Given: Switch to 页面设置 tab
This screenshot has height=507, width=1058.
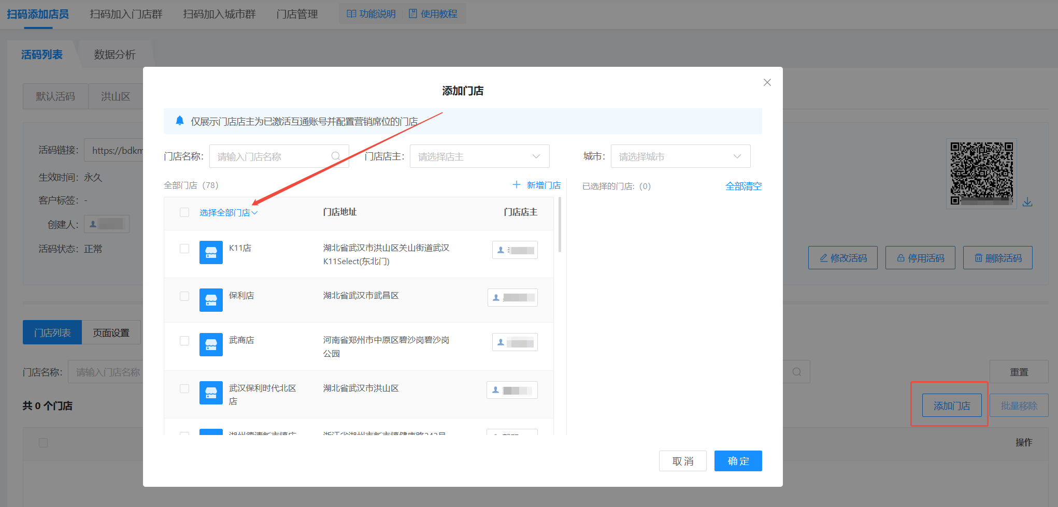Looking at the screenshot, I should click(x=111, y=332).
